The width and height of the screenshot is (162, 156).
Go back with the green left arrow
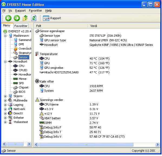tap(8, 18)
